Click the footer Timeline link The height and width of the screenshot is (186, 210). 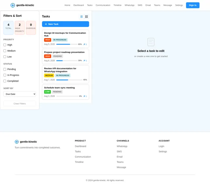[x=79, y=162]
